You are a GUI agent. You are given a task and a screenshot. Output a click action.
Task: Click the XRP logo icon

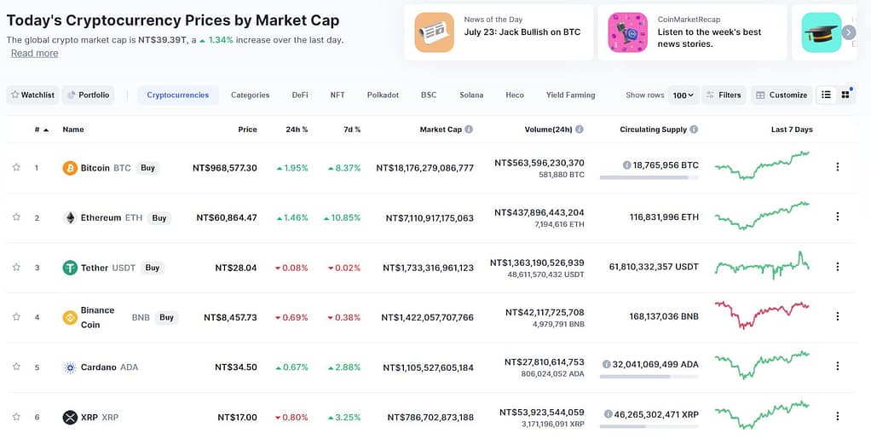(70, 417)
